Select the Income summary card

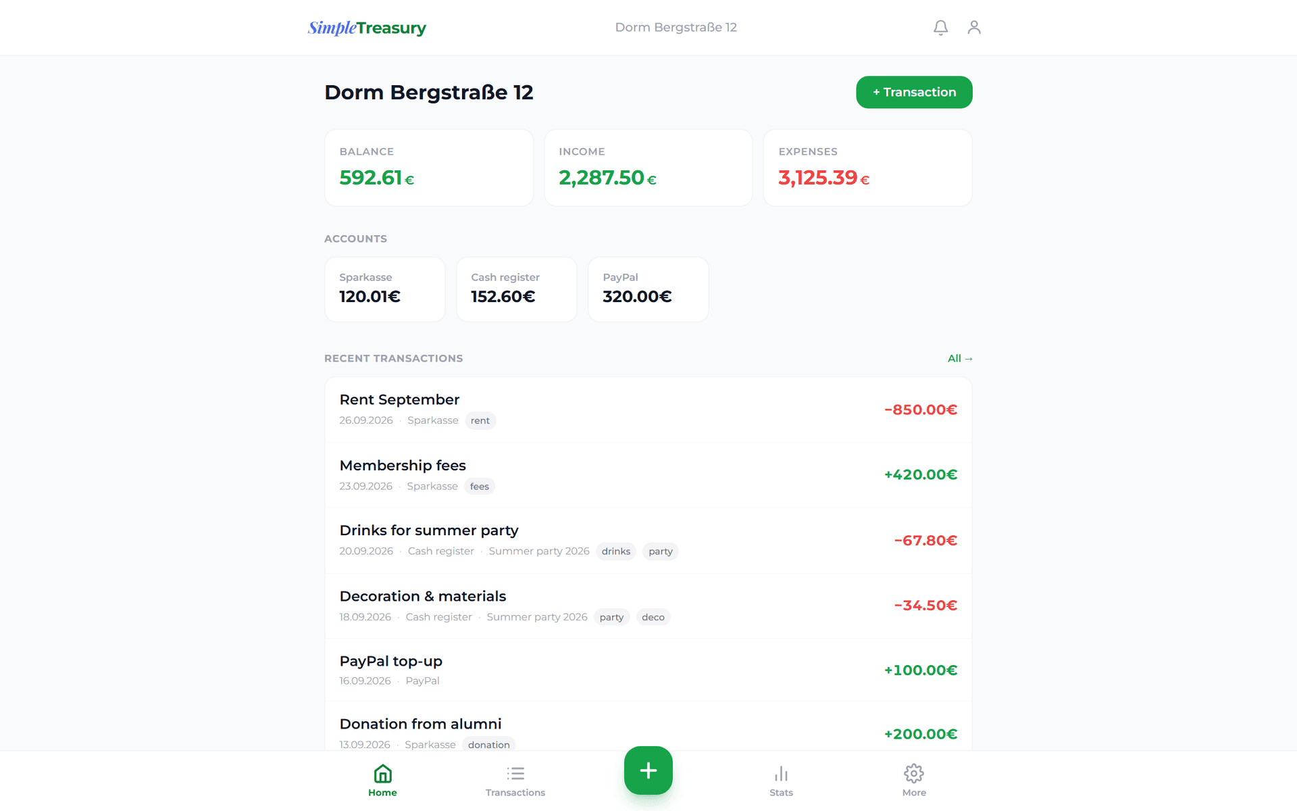tap(648, 168)
